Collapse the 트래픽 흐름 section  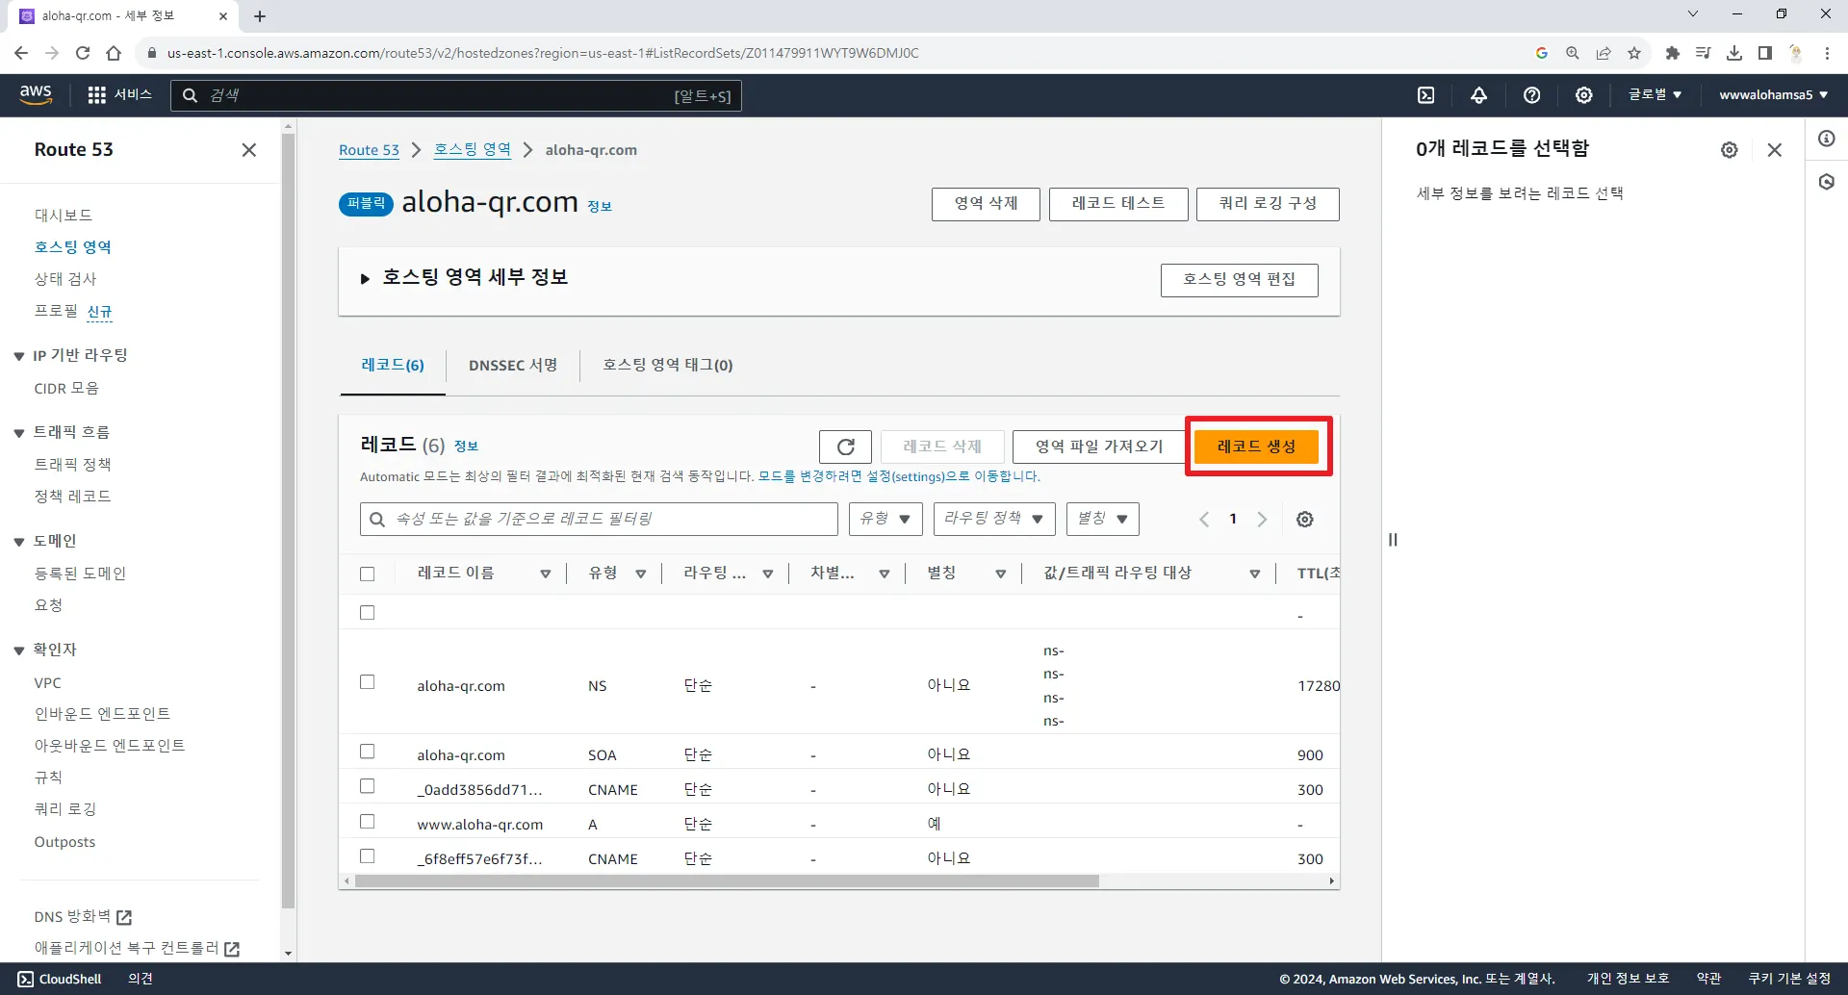[x=19, y=434]
